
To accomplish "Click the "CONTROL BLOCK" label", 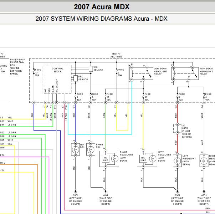I will [x=58, y=70].
